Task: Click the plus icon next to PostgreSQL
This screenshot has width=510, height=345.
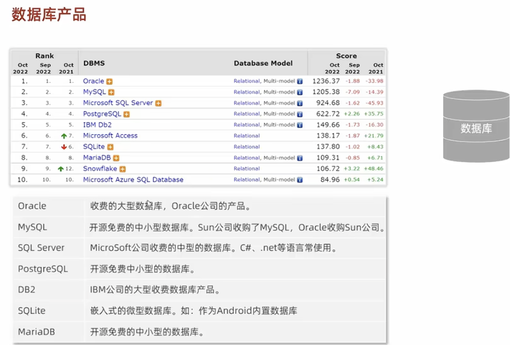Action: [x=127, y=114]
